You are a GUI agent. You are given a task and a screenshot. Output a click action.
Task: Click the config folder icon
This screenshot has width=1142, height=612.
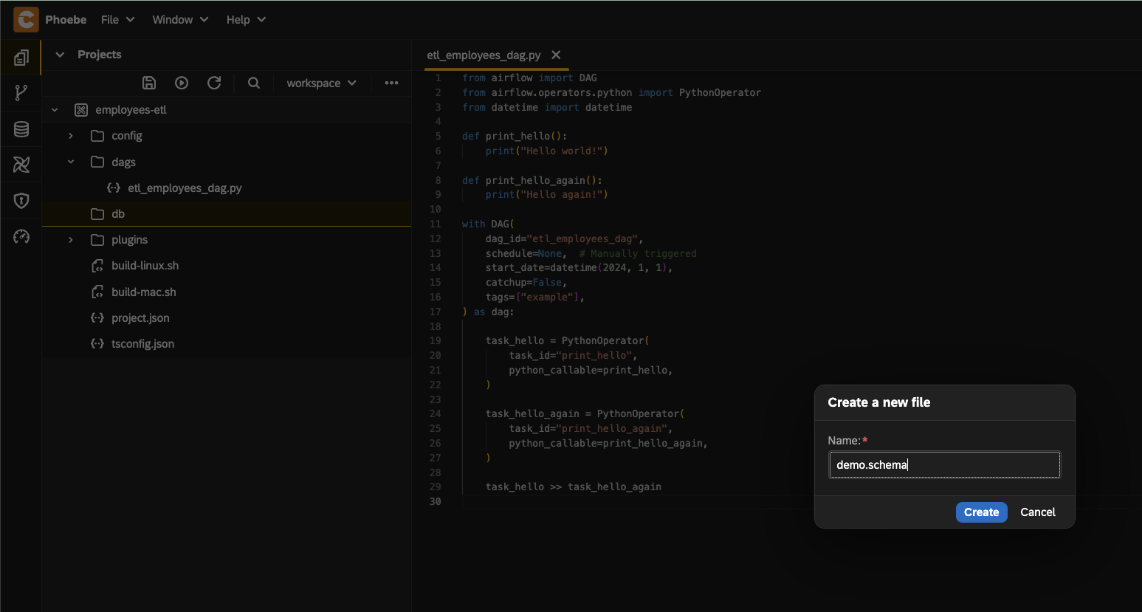point(97,136)
